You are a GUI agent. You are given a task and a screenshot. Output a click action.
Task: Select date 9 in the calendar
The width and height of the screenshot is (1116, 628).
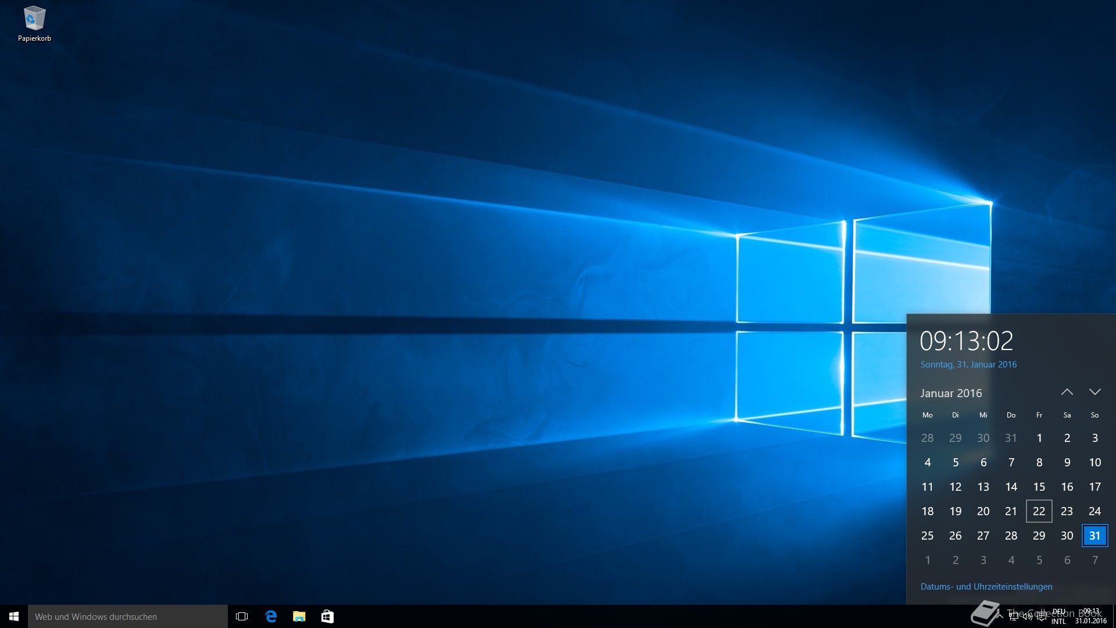coord(1067,462)
